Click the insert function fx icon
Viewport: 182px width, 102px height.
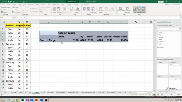tap(25, 18)
